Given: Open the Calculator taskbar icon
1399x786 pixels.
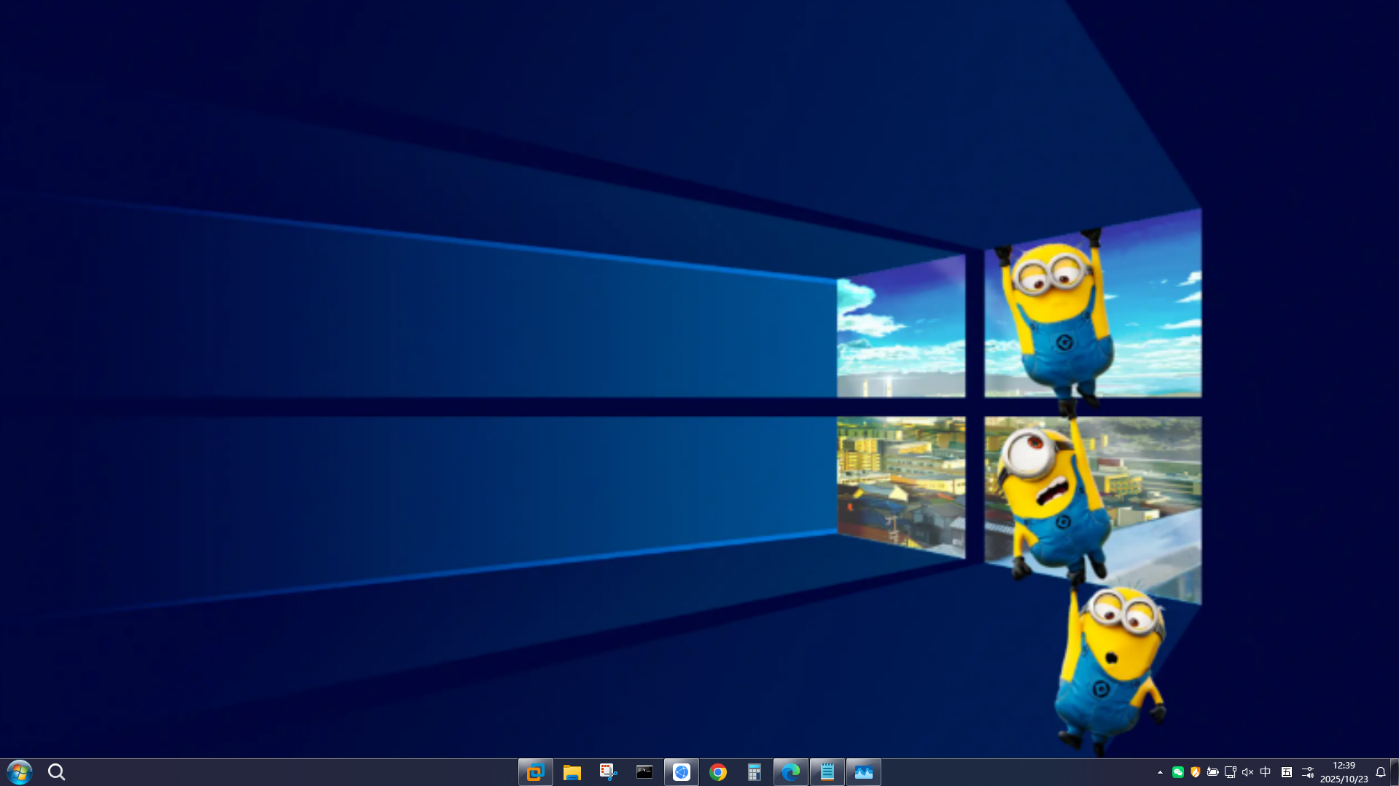Looking at the screenshot, I should (755, 772).
